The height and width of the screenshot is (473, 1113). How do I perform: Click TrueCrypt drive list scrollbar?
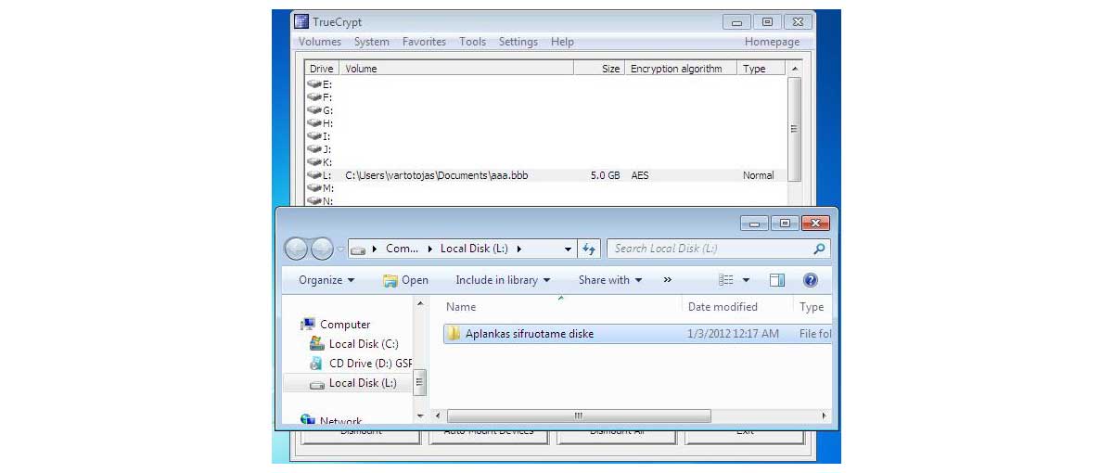[794, 130]
